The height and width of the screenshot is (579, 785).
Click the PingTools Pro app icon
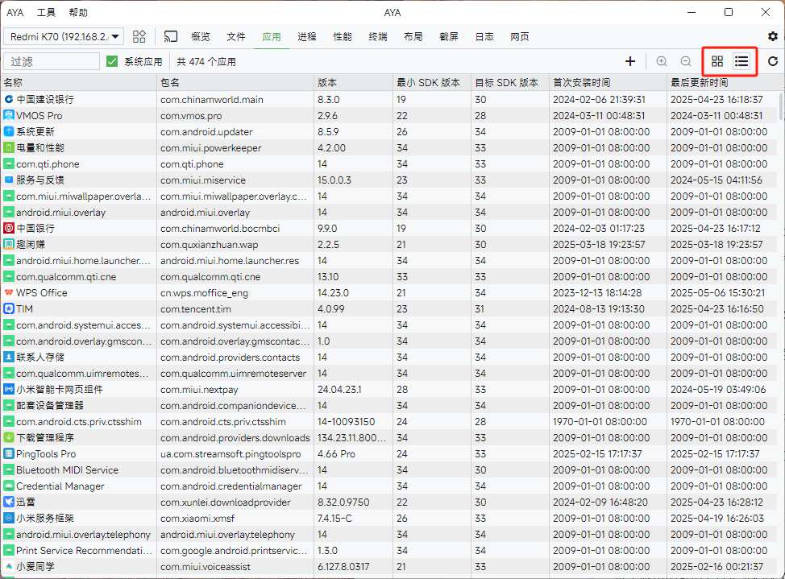9,454
